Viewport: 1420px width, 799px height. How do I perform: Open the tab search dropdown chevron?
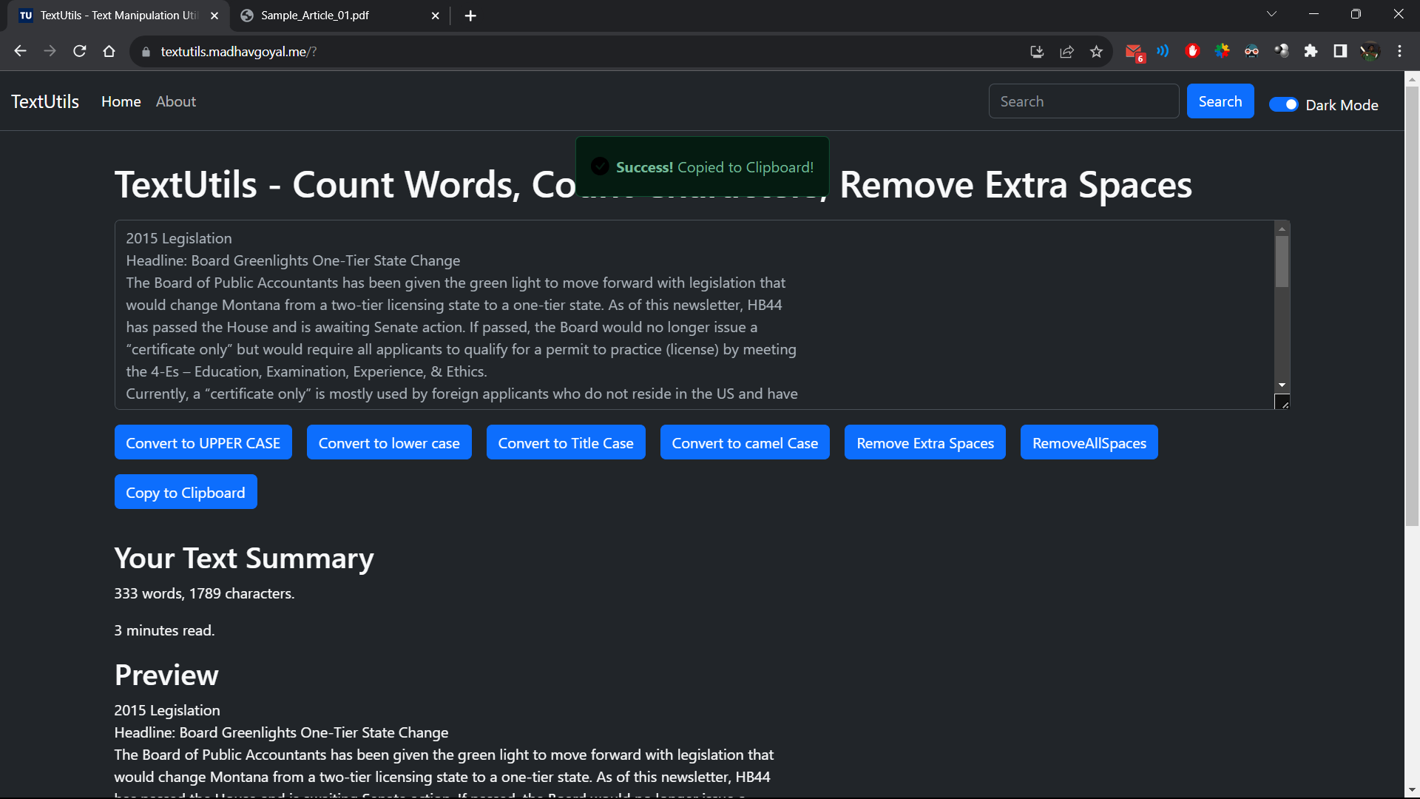coord(1271,14)
